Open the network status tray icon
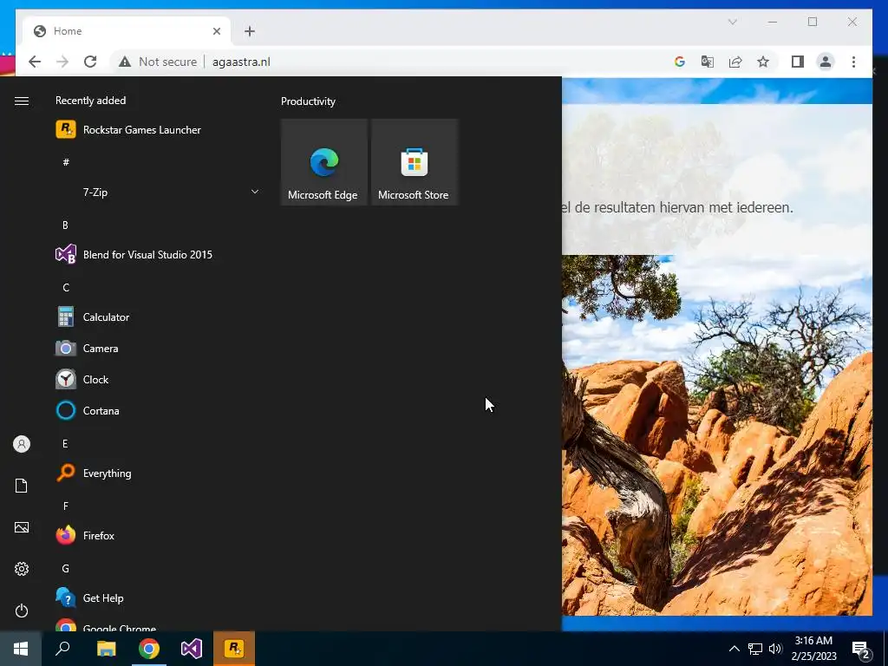888x666 pixels. point(755,649)
